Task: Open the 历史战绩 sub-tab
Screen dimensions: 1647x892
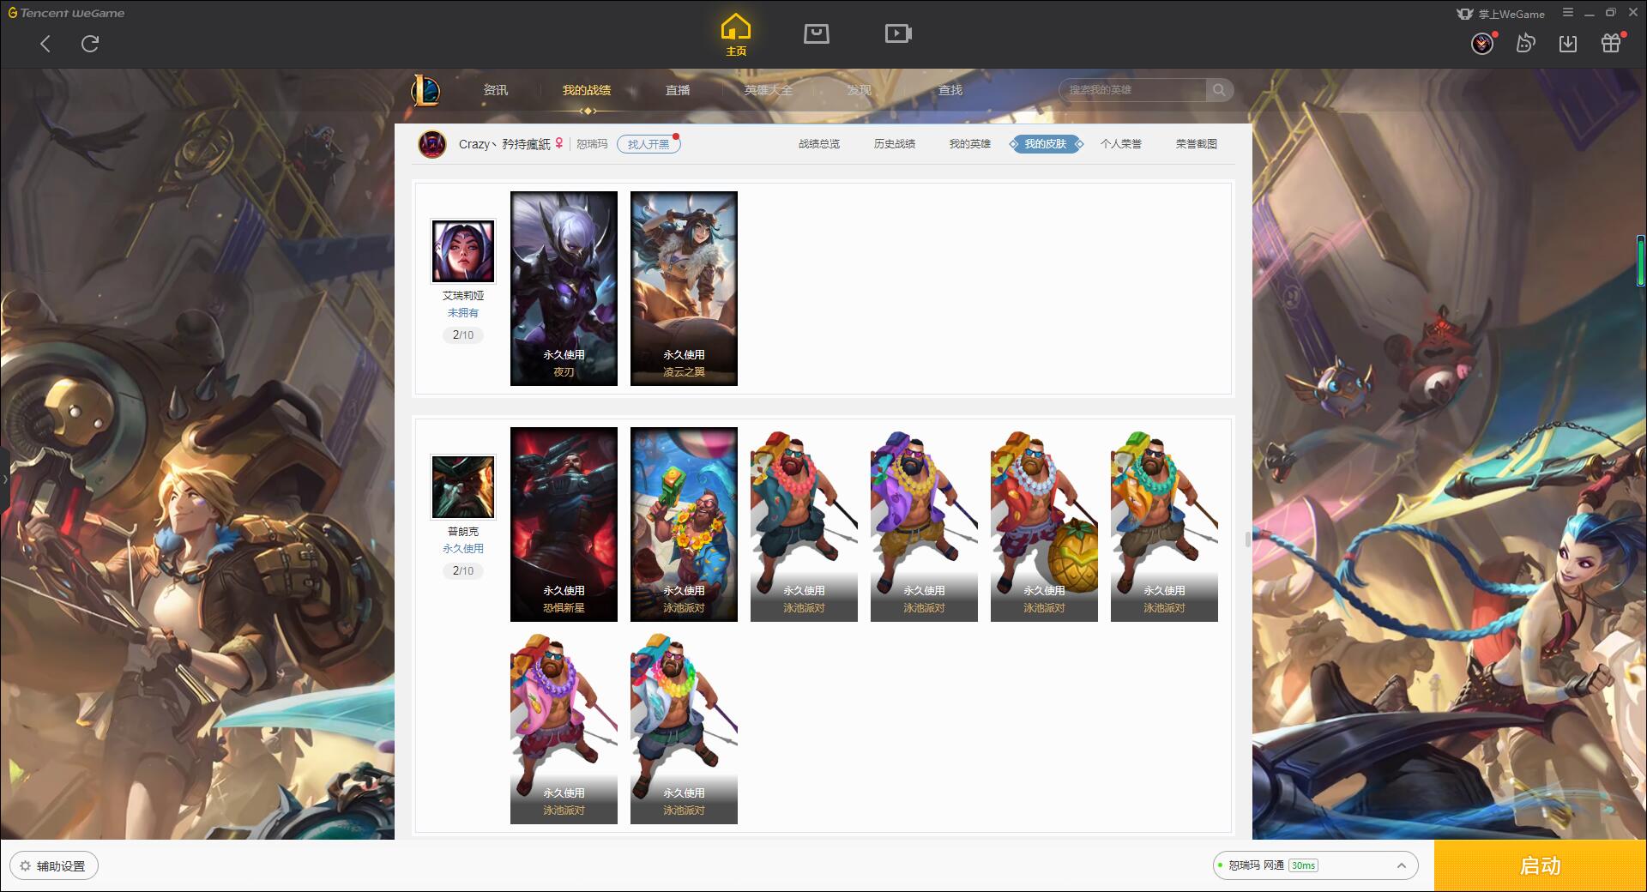Action: [895, 144]
